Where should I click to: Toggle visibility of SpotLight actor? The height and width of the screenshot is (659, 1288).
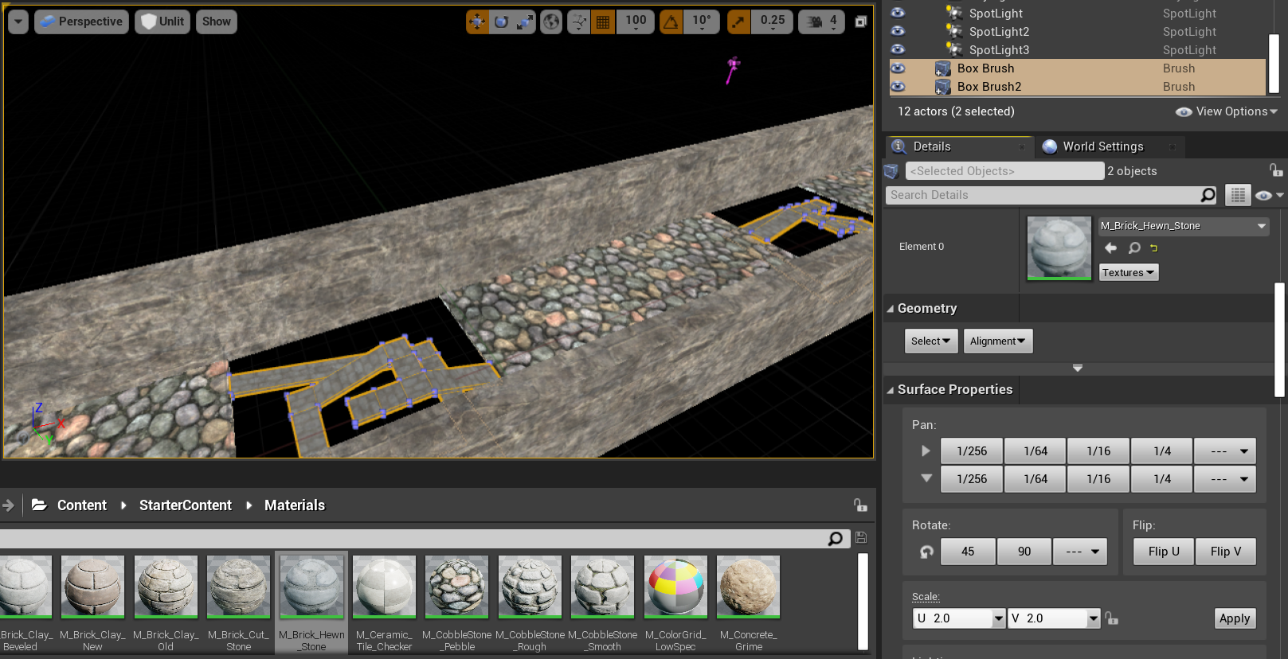(898, 13)
